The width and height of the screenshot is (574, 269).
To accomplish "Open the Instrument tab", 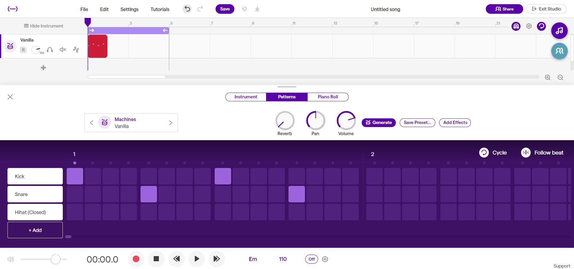I will click(x=246, y=97).
